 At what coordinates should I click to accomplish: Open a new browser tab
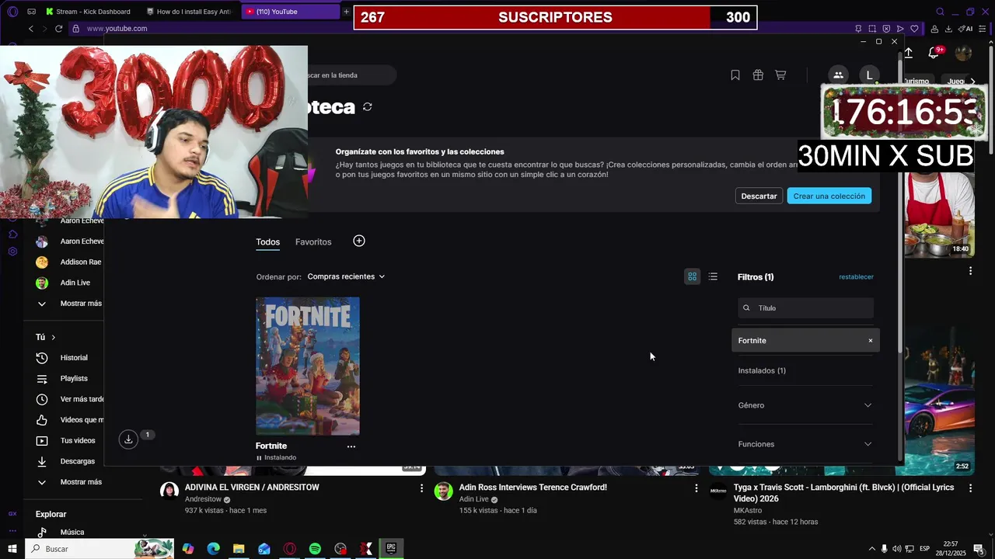[347, 12]
